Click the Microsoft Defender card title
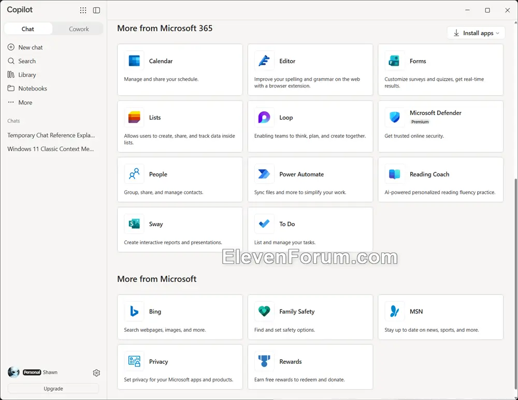 (436, 112)
